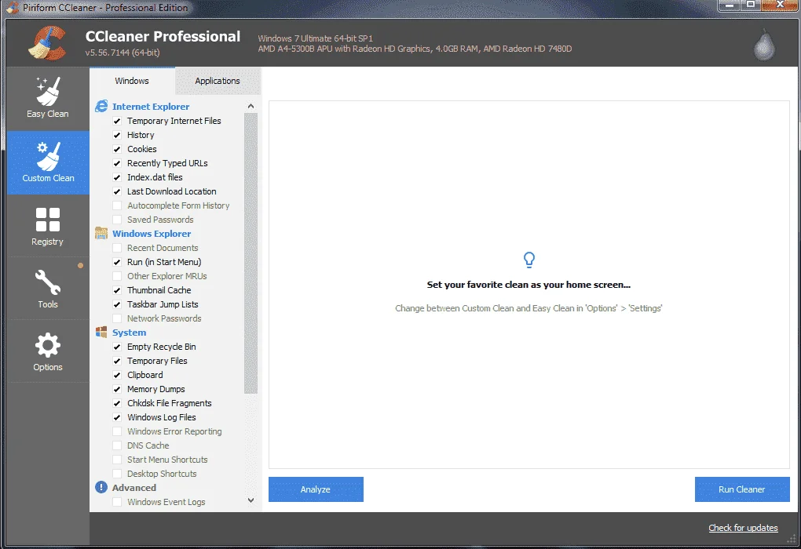The width and height of the screenshot is (801, 549).
Task: Click the version text v5.56.7144 (64-bit)
Action: coord(123,53)
